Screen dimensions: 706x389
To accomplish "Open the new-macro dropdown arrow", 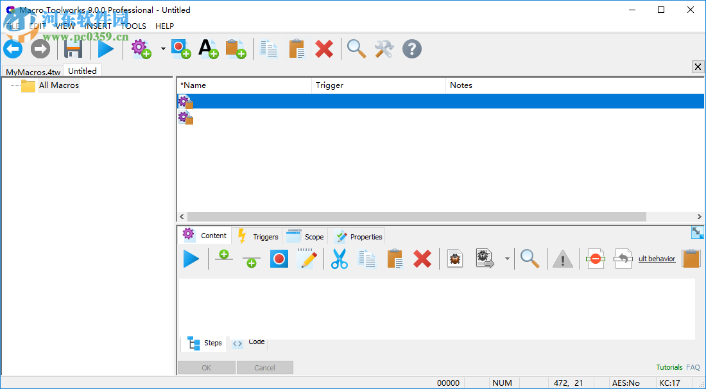I will 162,49.
